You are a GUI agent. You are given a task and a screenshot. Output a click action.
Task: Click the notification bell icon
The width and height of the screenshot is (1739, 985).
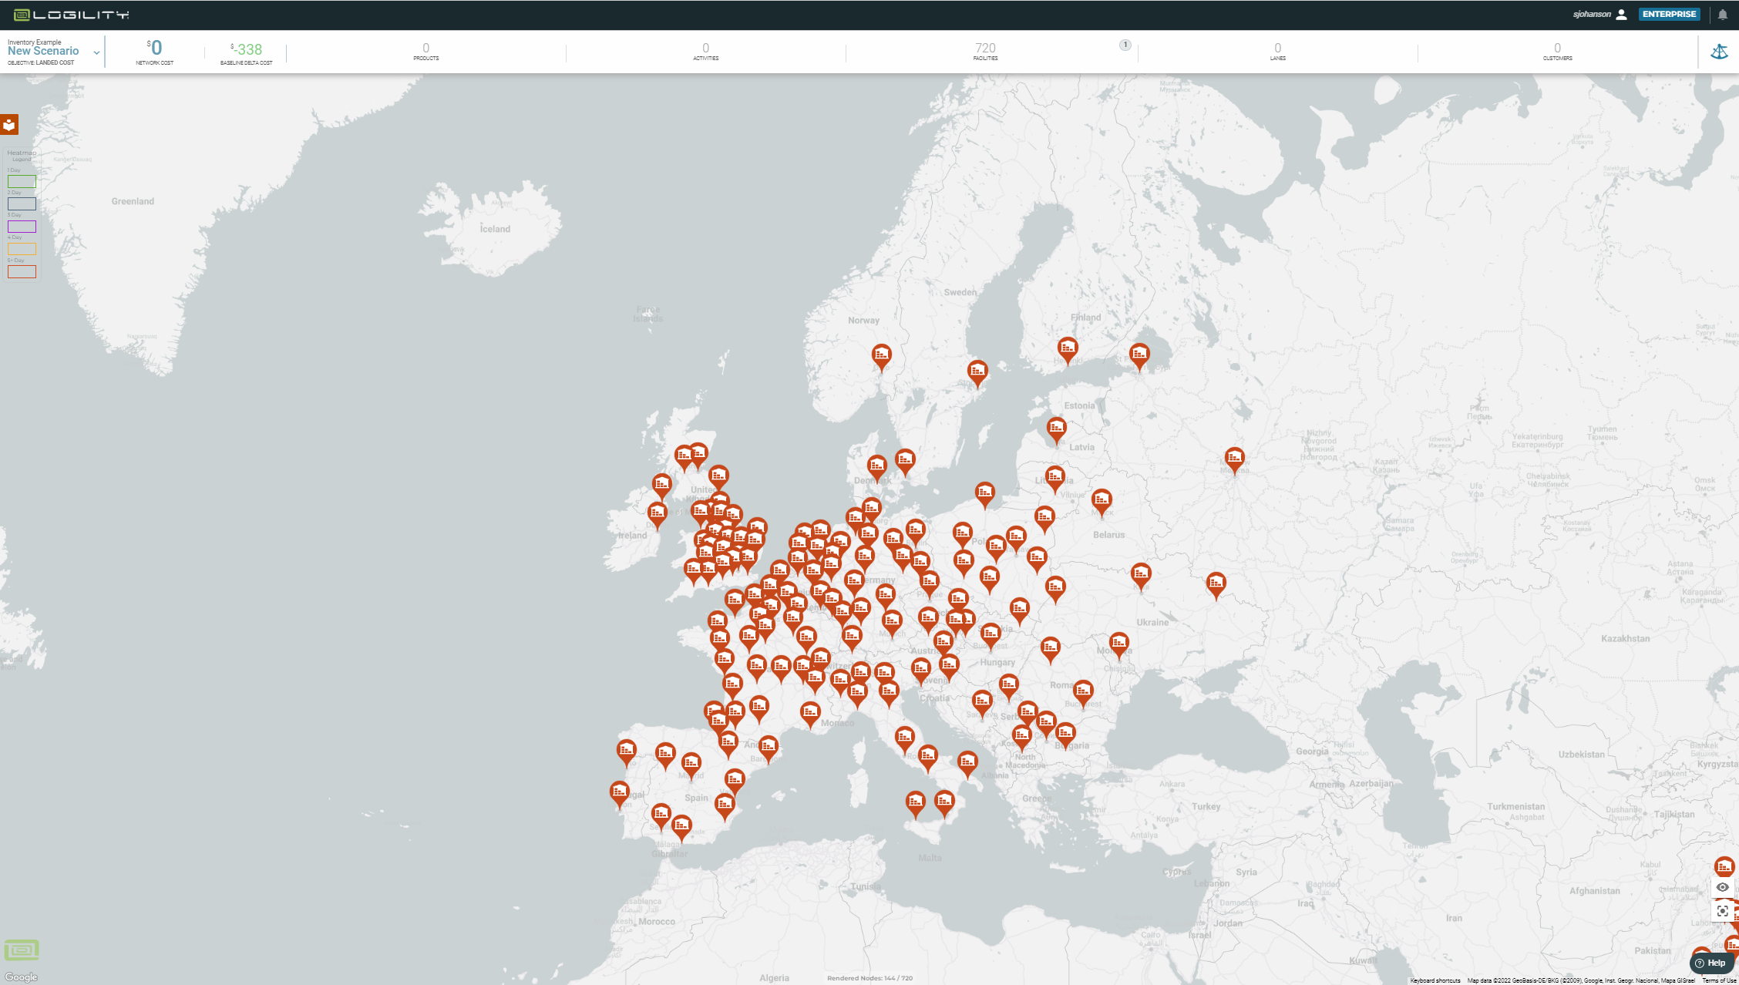pos(1723,15)
